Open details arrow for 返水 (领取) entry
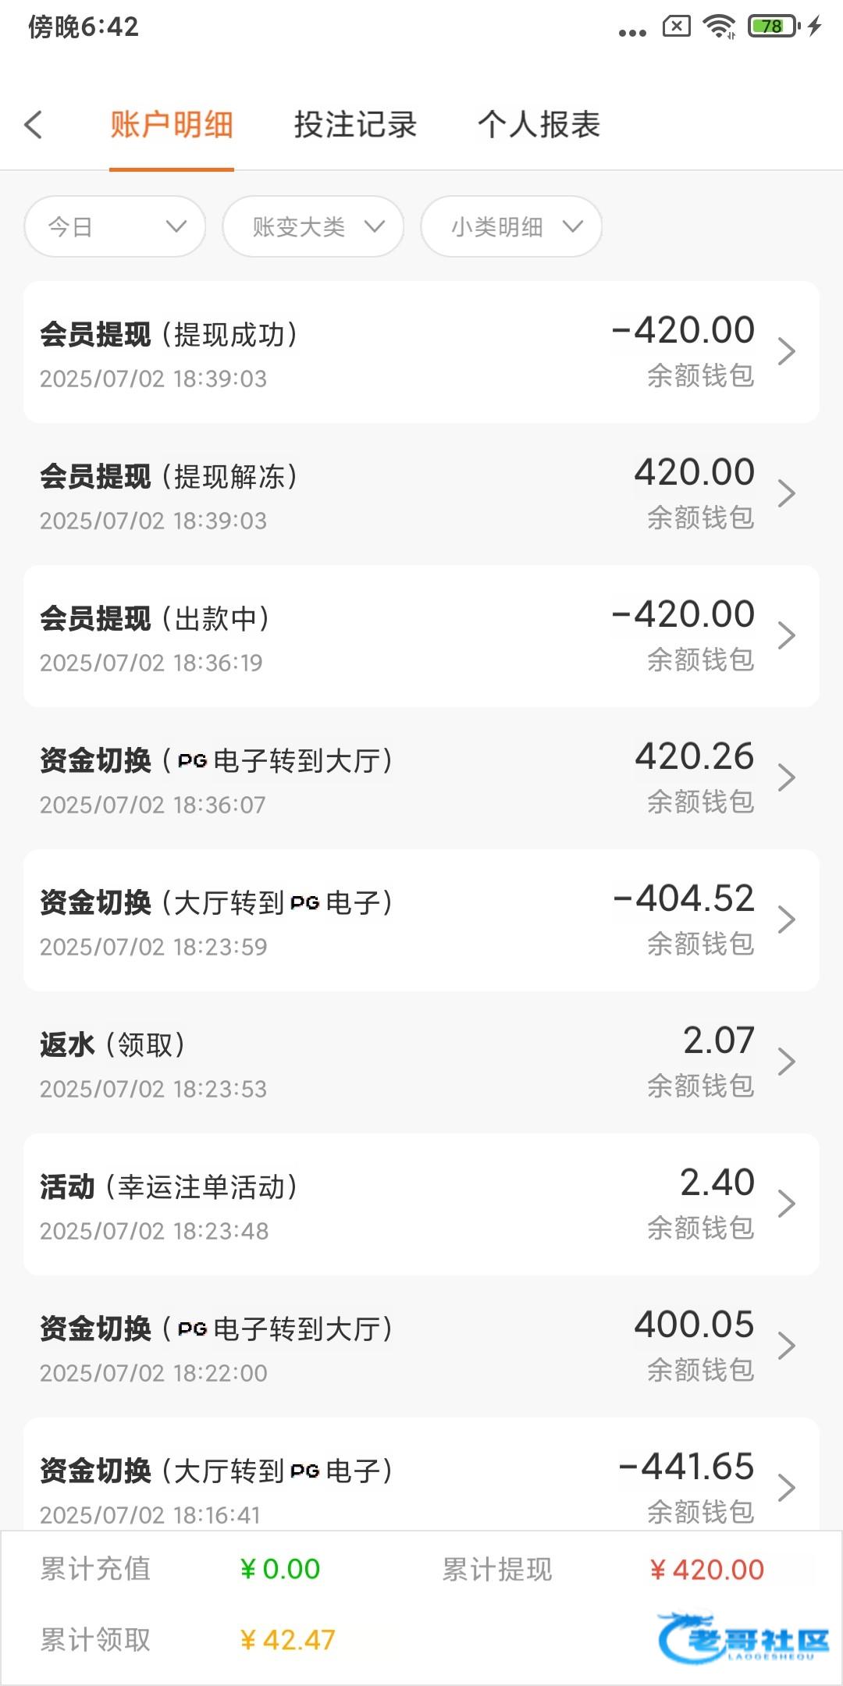843x1686 pixels. [x=786, y=1062]
